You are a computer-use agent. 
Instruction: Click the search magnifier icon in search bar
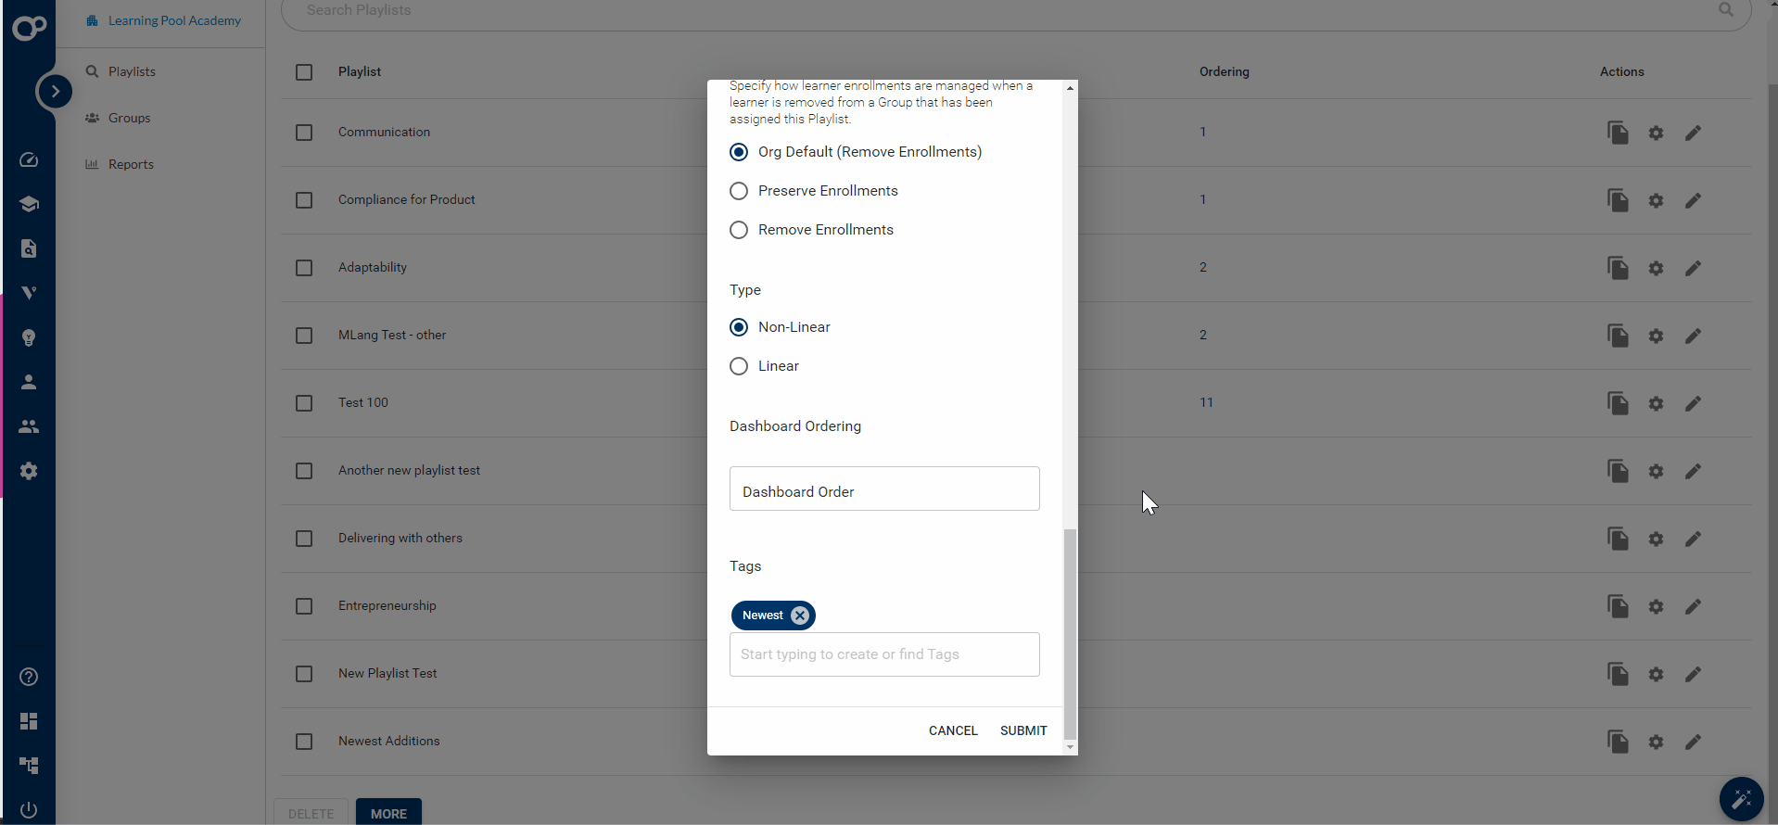click(1725, 9)
